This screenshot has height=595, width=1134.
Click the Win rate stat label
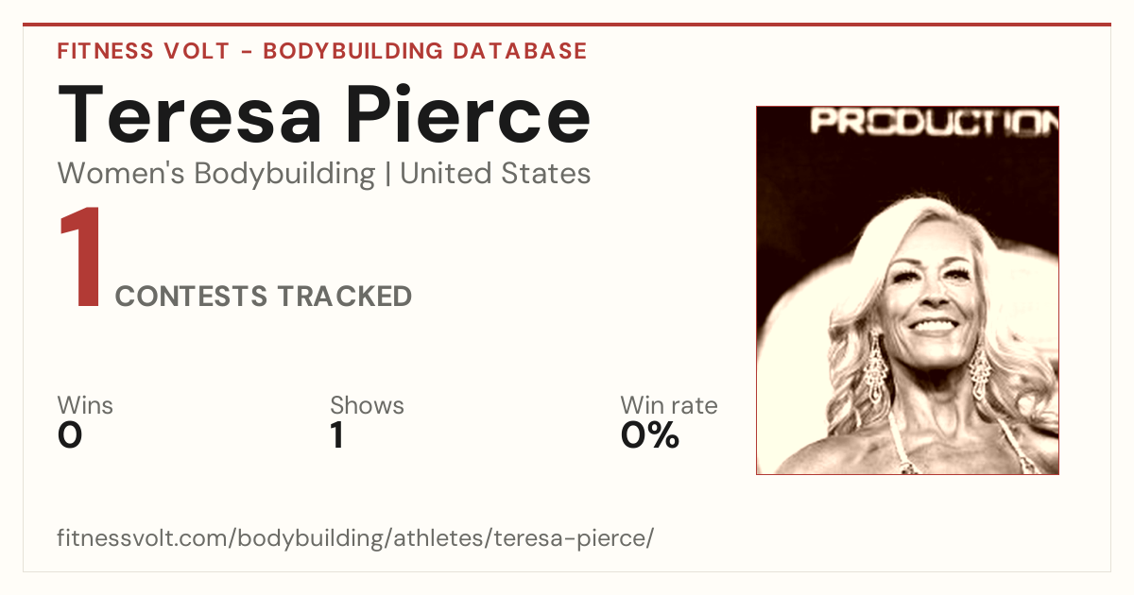click(x=668, y=406)
